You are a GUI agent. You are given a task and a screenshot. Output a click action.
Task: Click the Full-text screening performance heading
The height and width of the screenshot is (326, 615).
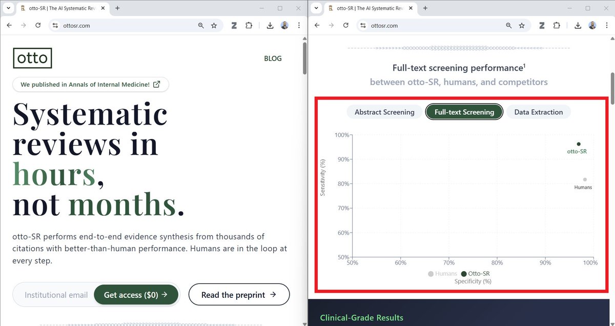[x=459, y=68]
